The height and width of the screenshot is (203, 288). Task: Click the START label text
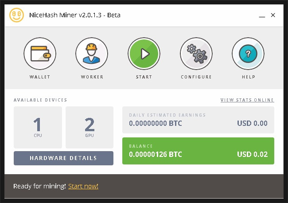pyautogui.click(x=144, y=77)
